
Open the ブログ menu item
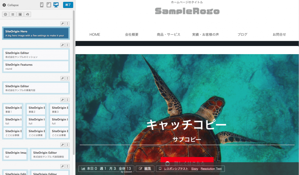[242, 34]
